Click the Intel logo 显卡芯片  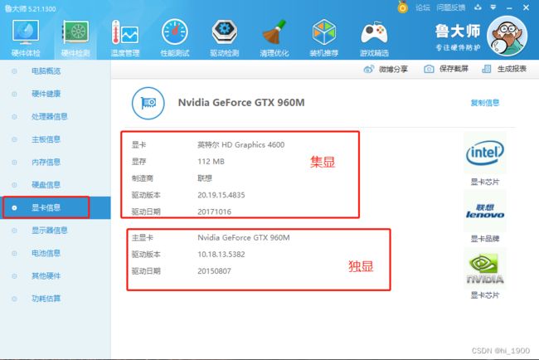point(485,153)
